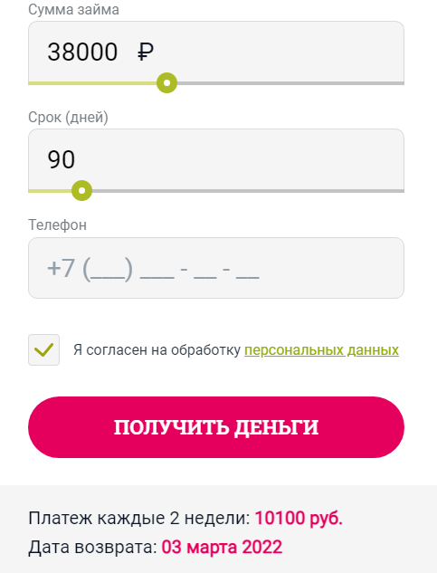Image resolution: width=437 pixels, height=573 pixels.
Task: Click the loan term slider handle
Action: pos(81,190)
